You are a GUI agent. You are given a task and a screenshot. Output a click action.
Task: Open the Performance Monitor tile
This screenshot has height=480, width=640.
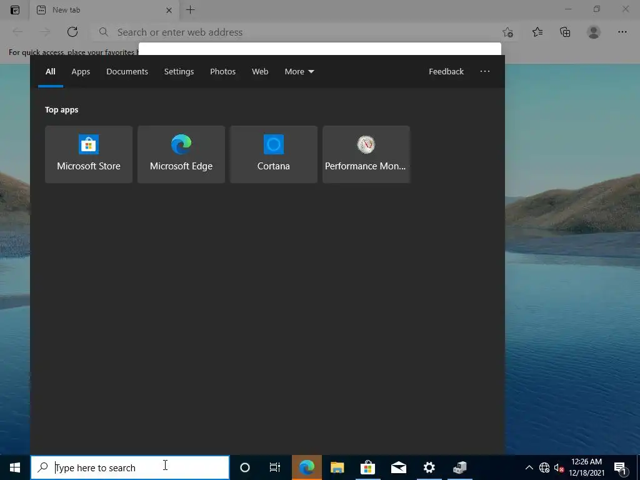(366, 154)
